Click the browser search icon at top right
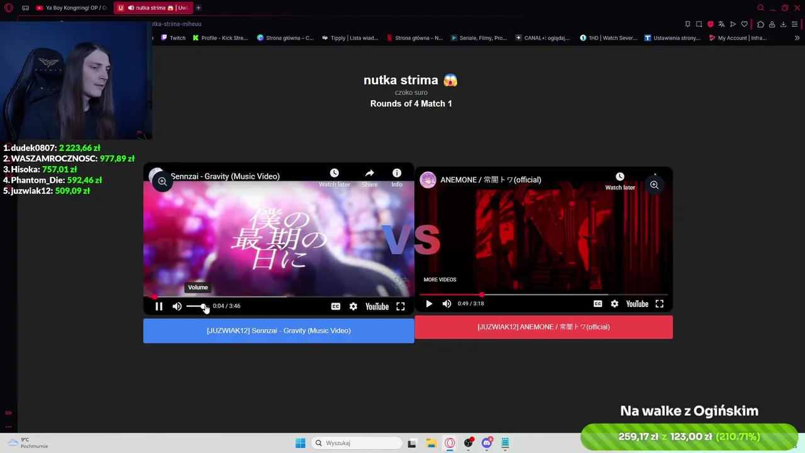The image size is (805, 453). (760, 8)
